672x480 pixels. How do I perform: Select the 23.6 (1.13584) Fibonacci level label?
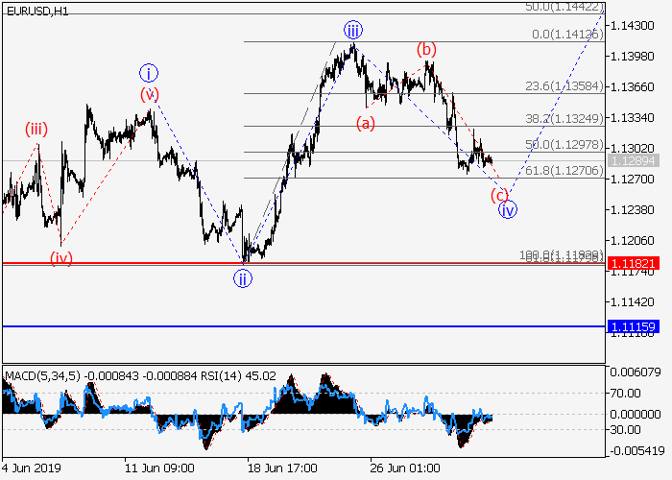point(564,86)
